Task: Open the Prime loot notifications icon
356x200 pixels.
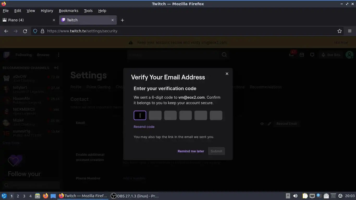Action: 291,55
